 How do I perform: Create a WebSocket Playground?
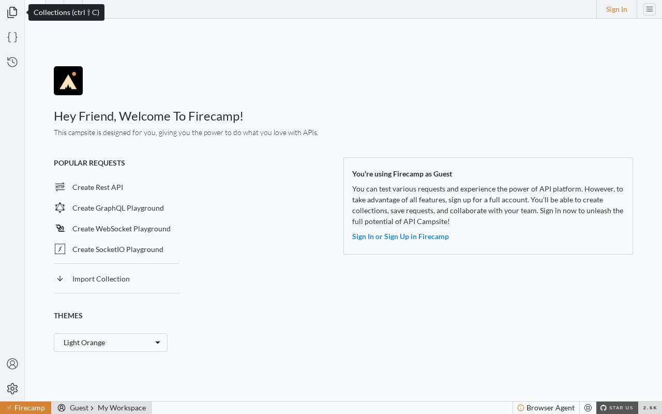click(121, 229)
